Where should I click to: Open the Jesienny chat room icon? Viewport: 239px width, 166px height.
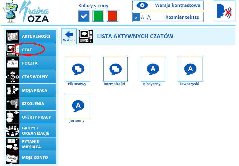point(78,106)
